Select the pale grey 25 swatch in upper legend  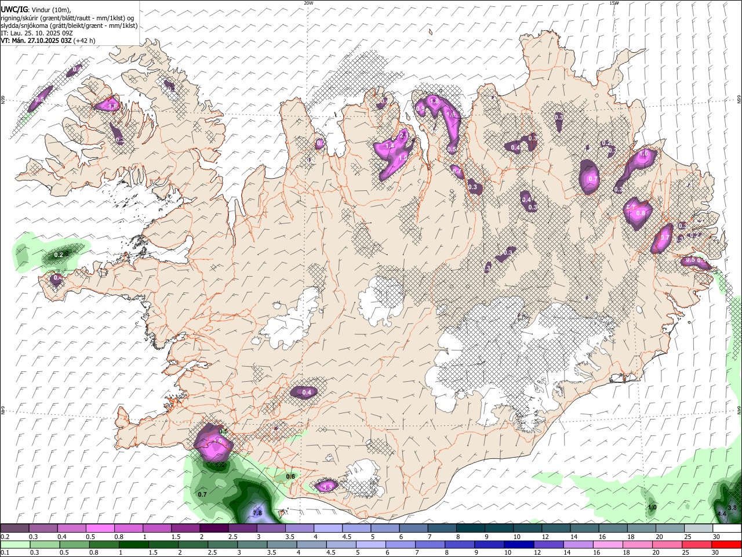click(699, 529)
